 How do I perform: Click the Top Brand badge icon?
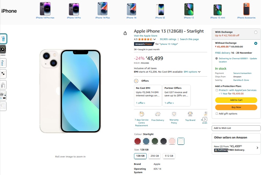pos(190,114)
